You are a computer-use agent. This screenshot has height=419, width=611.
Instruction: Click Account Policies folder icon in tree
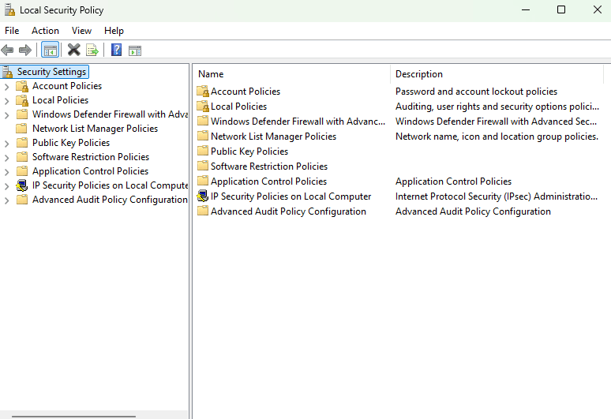[x=22, y=86]
